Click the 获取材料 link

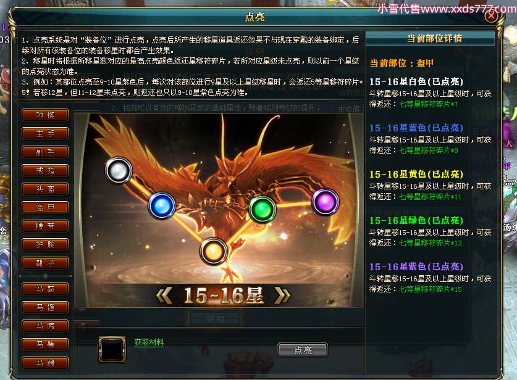click(149, 342)
